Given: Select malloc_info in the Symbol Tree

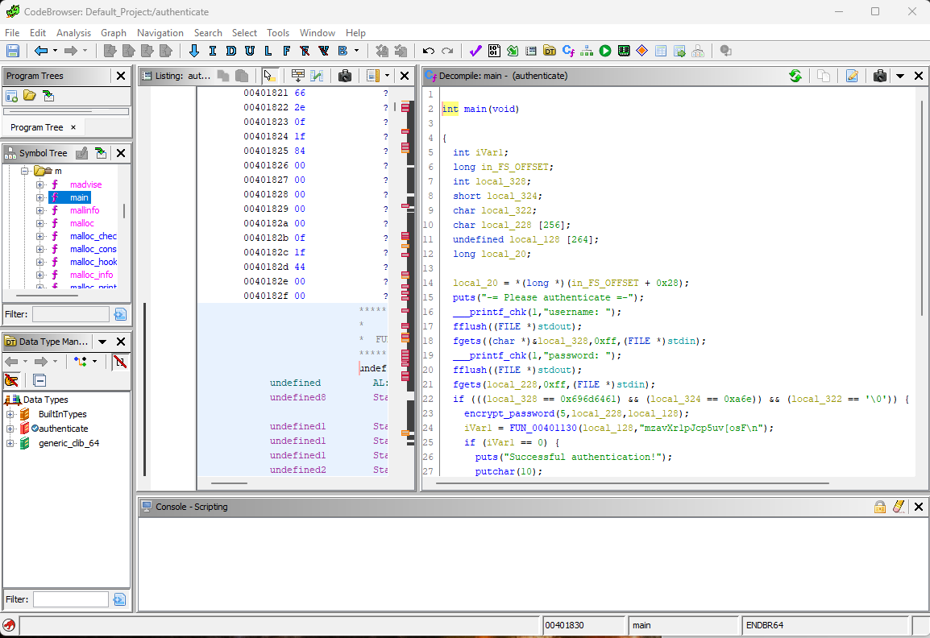Looking at the screenshot, I should pyautogui.click(x=91, y=275).
